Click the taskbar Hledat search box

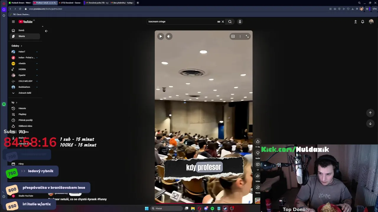coord(167,208)
